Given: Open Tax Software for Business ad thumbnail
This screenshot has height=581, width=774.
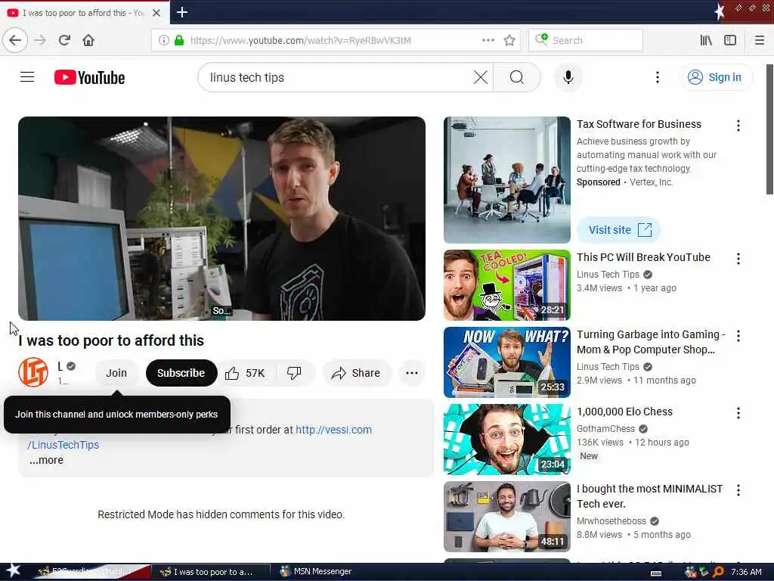Looking at the screenshot, I should point(507,180).
